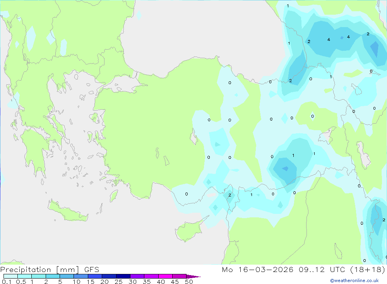The width and height of the screenshot is (387, 284).
Task: Select the 25–30 mm legend swatch
Action: click(x=123, y=276)
